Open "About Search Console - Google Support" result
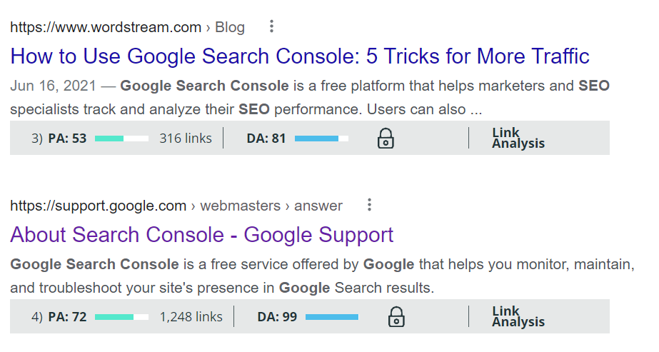Screen dimensions: 659x352 [x=202, y=234]
